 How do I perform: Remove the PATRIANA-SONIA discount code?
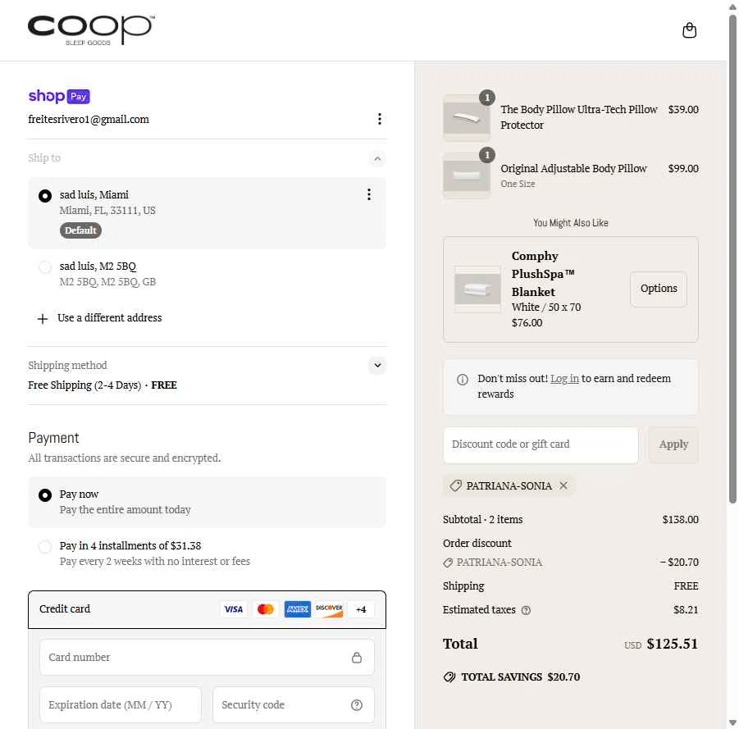563,485
